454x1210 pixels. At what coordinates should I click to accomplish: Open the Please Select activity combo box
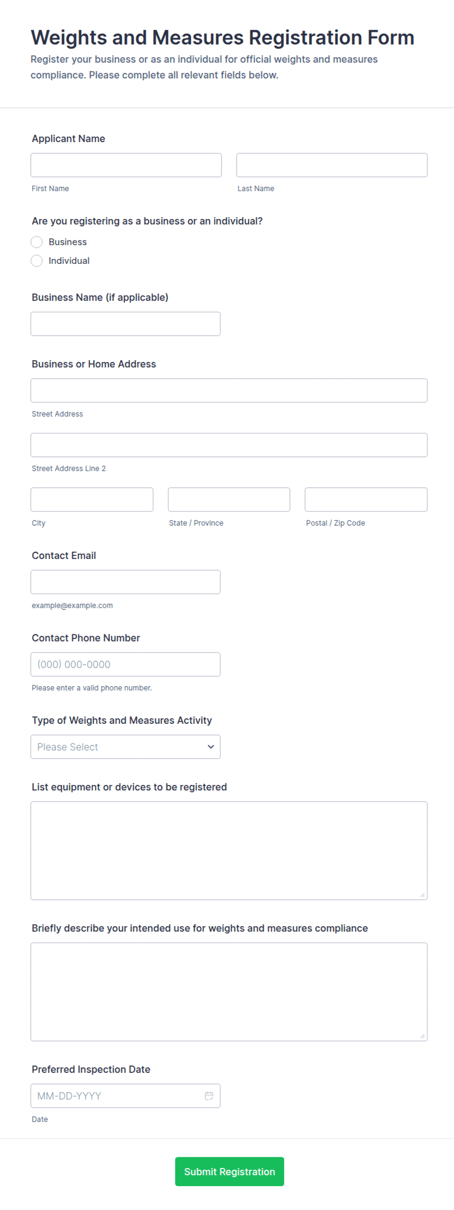[125, 747]
